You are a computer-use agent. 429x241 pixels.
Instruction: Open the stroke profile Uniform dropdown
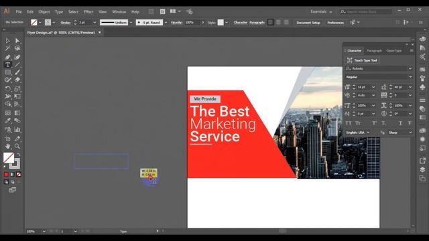[x=131, y=22]
